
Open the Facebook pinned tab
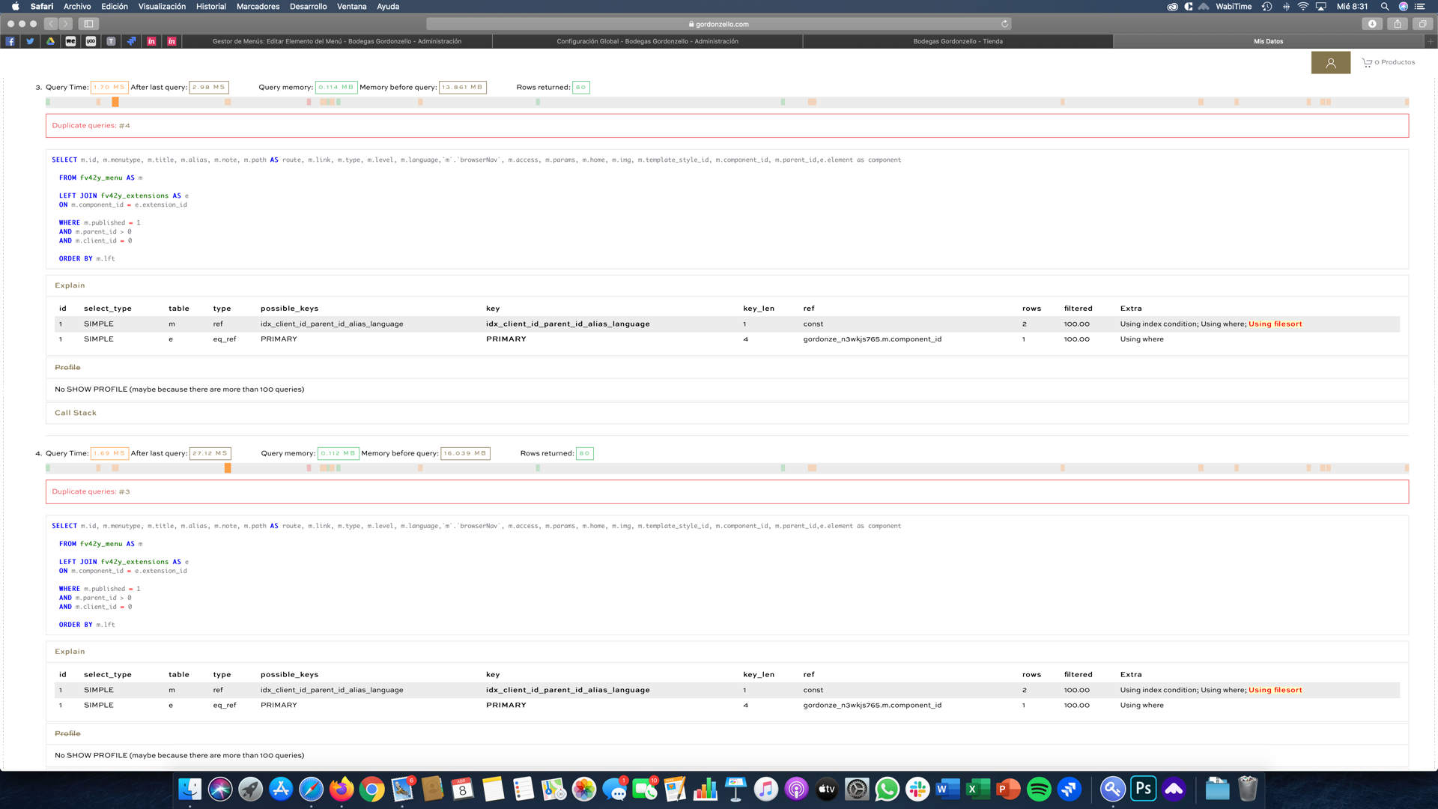[10, 41]
